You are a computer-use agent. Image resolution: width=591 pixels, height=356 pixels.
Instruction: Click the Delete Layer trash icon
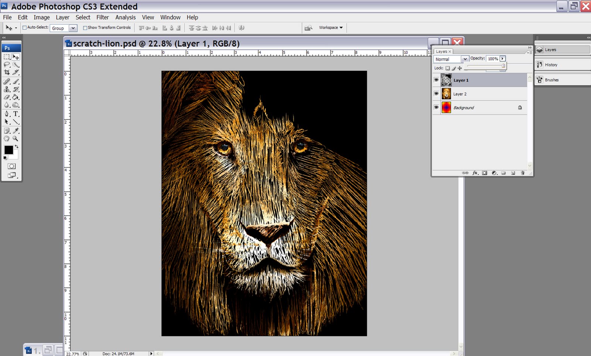[522, 173]
